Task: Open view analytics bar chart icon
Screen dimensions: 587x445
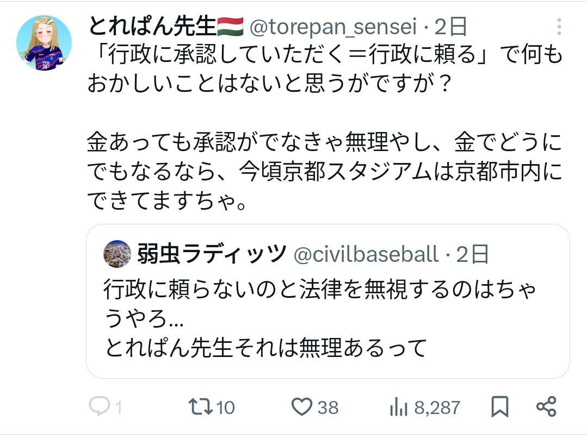Action: point(399,407)
